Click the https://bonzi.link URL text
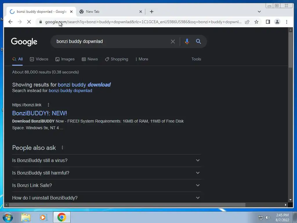Image resolution: width=297 pixels, height=223 pixels. tap(27, 105)
